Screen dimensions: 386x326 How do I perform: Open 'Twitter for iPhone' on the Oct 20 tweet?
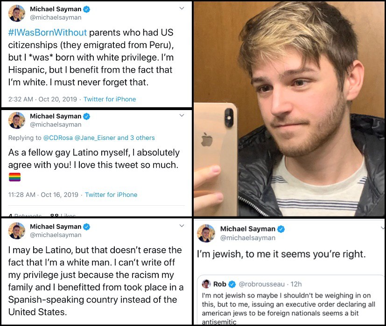pos(110,99)
